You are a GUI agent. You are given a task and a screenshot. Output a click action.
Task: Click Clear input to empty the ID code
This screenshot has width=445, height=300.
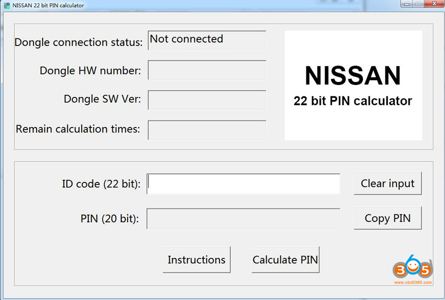point(388,183)
